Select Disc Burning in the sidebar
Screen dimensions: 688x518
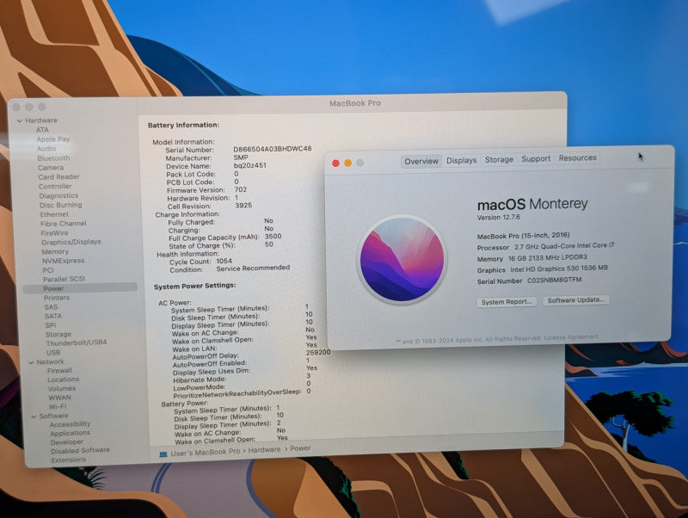[60, 205]
